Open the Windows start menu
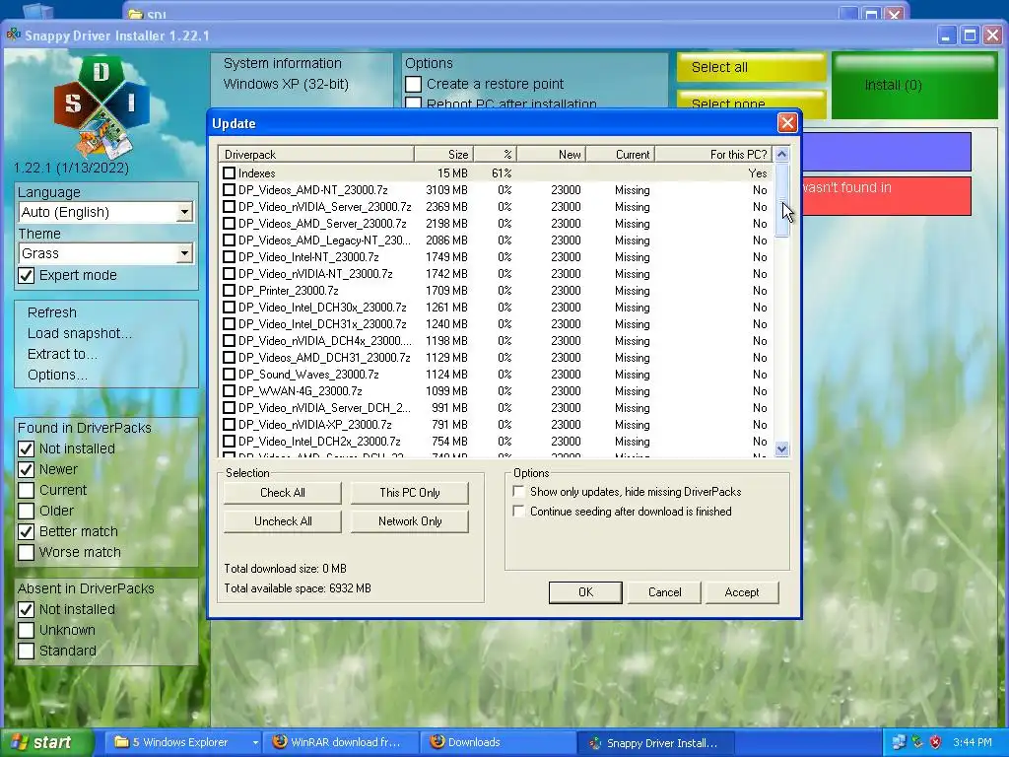Image resolution: width=1009 pixels, height=757 pixels. coord(45,742)
